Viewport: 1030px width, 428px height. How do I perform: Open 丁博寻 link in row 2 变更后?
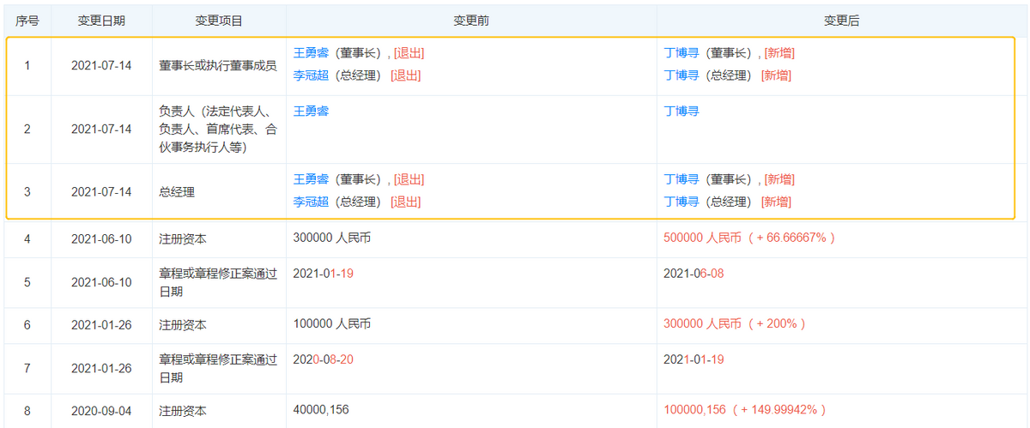(682, 111)
